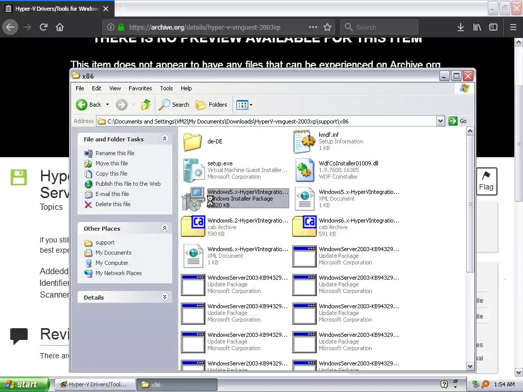
Task: Click the x86 taskbar button
Action: [x=177, y=384]
